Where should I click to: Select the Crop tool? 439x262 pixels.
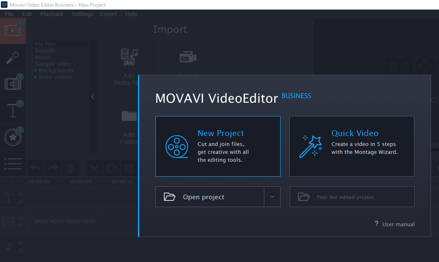click(128, 168)
